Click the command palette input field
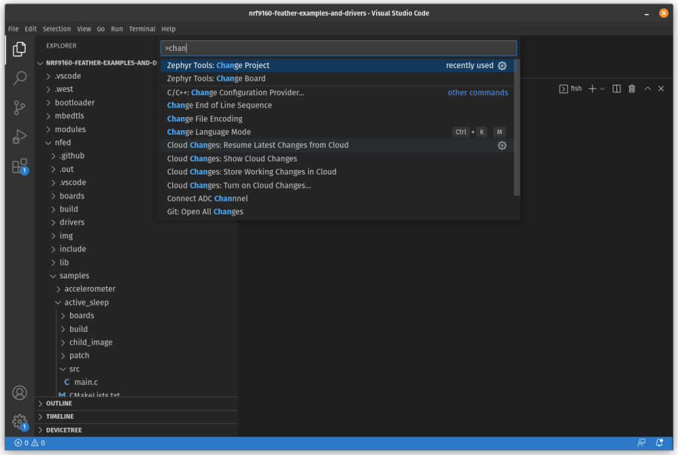Image resolution: width=678 pixels, height=455 pixels. [x=338, y=48]
